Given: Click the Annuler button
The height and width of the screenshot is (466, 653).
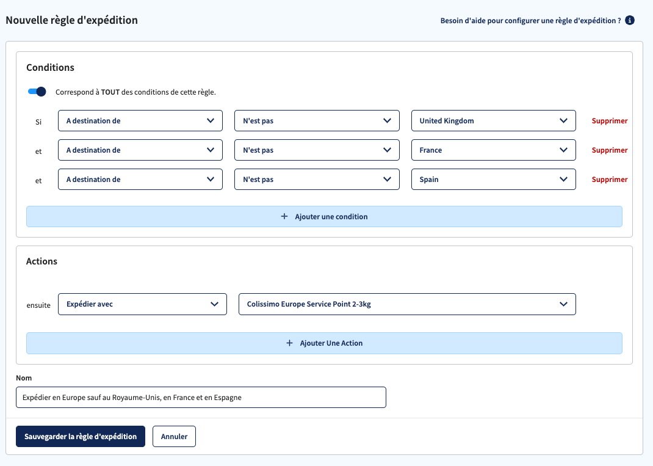Looking at the screenshot, I should [x=174, y=437].
